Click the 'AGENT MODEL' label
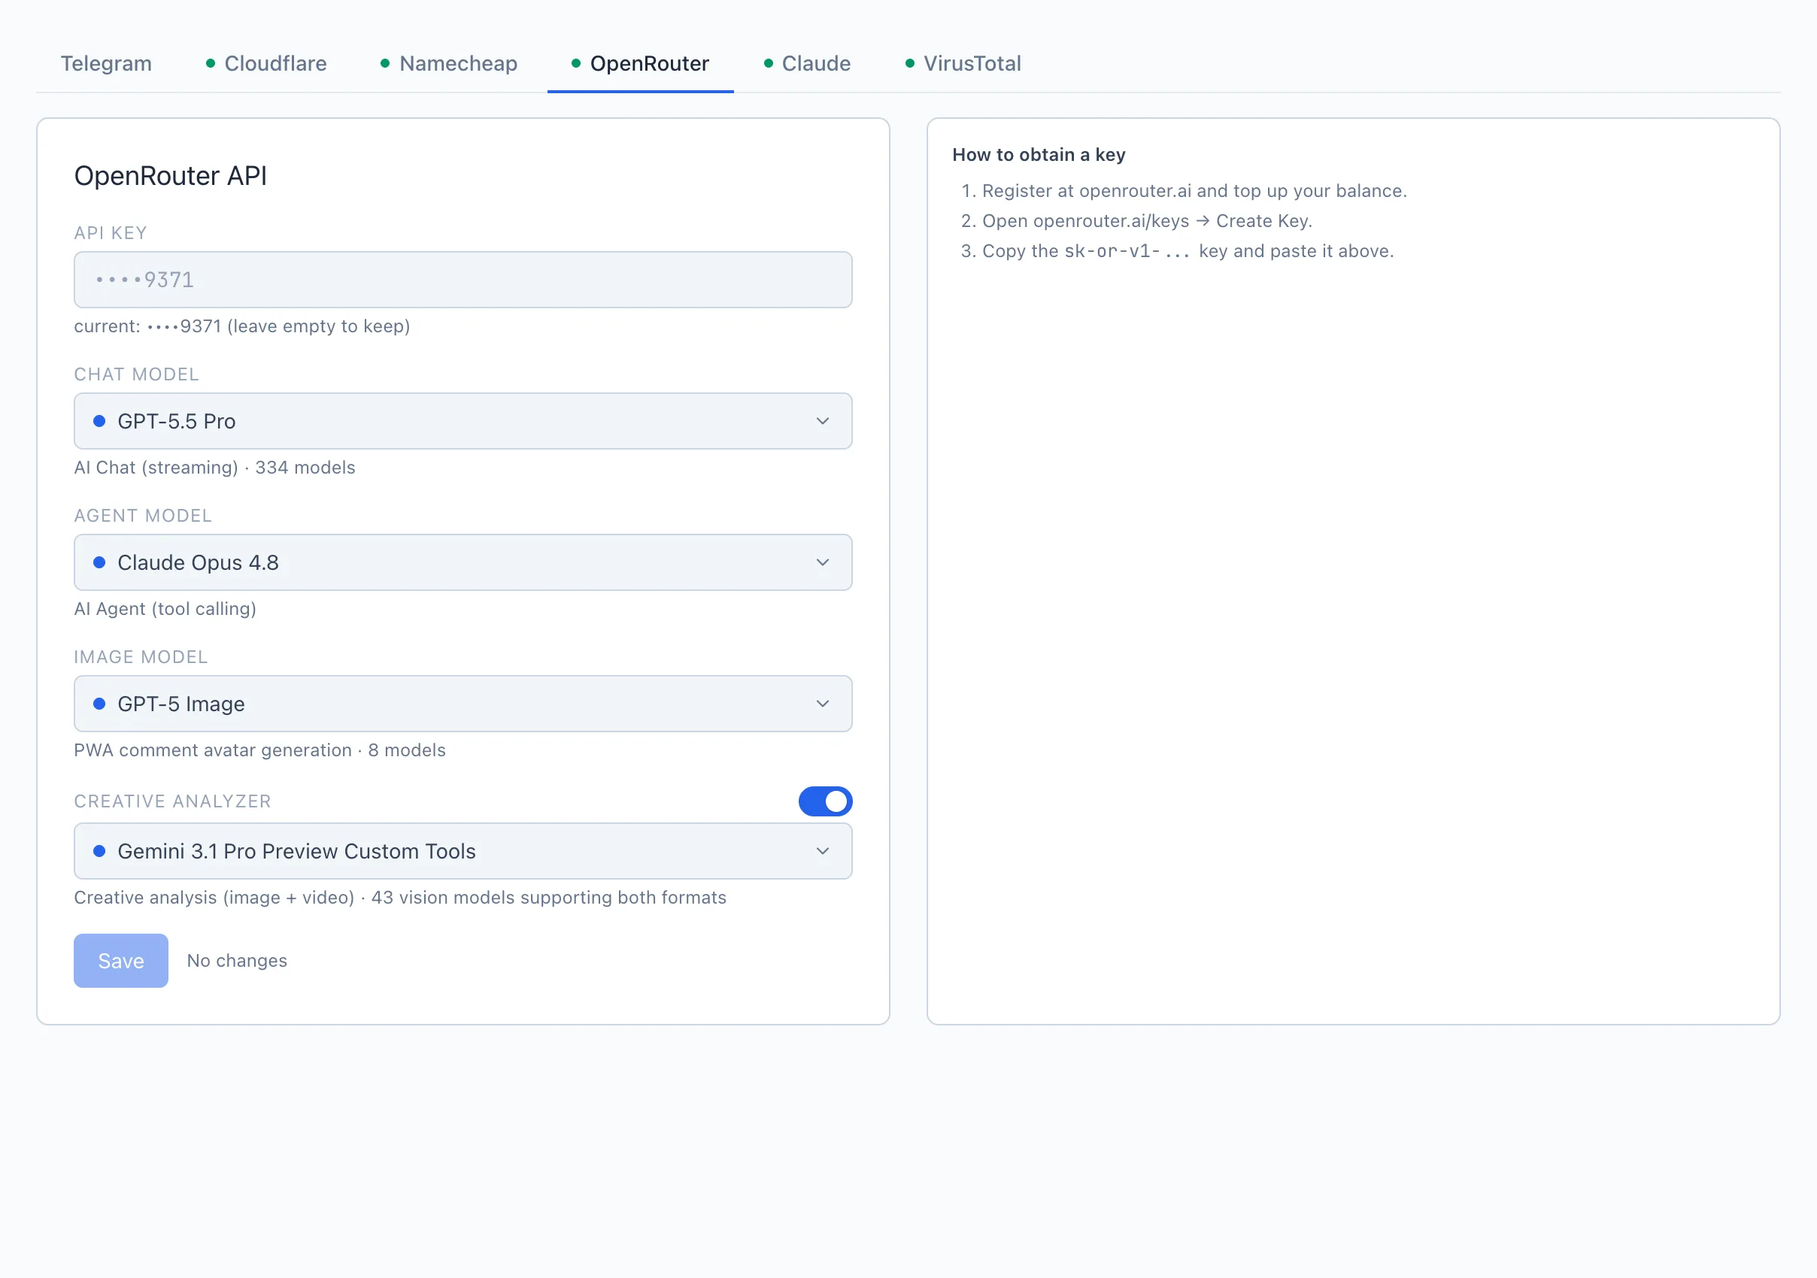 click(x=143, y=516)
